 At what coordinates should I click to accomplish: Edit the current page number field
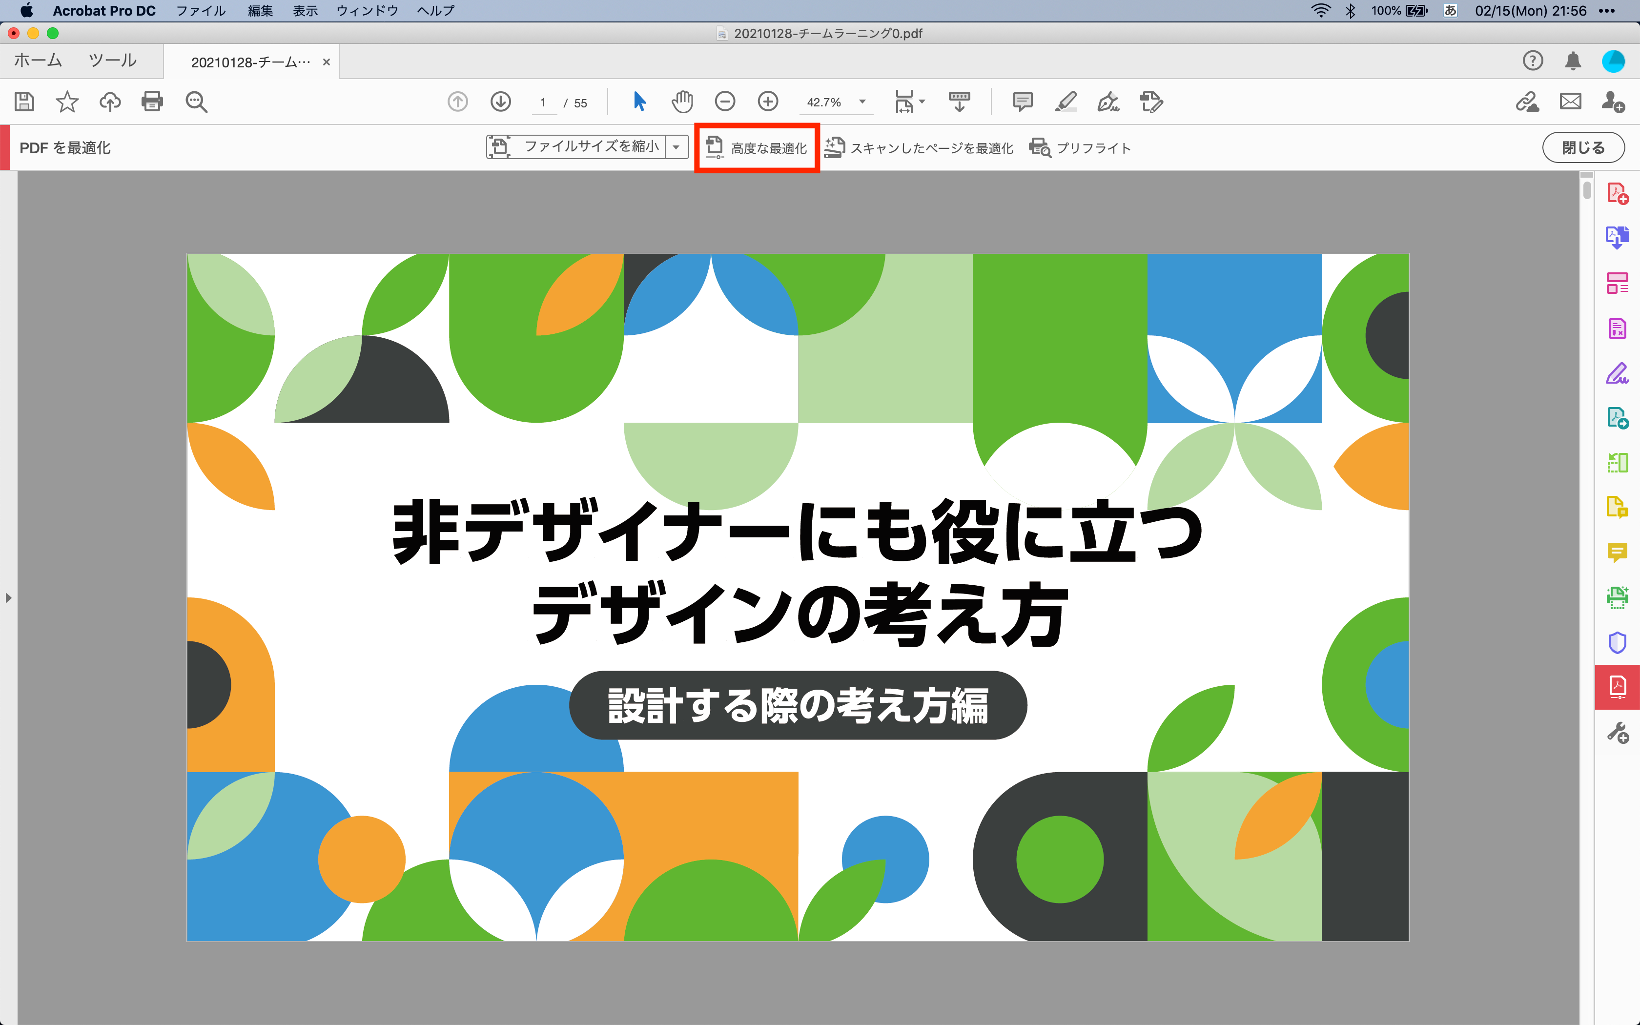pyautogui.click(x=544, y=102)
